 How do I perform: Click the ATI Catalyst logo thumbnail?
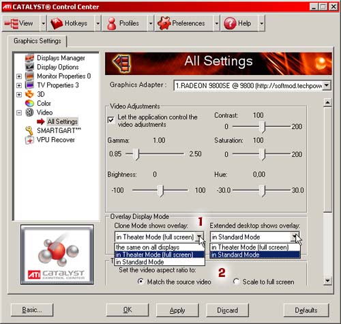coord(57,254)
